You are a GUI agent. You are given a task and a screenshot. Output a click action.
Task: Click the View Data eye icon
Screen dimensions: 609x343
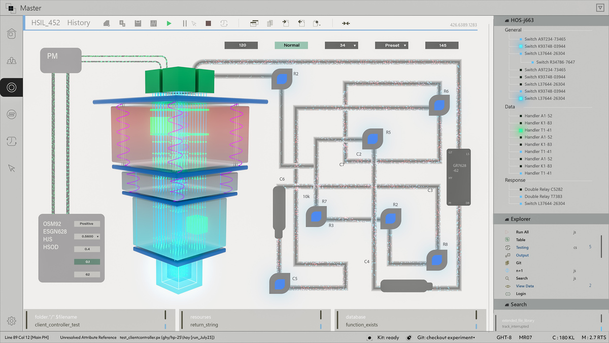tap(507, 286)
